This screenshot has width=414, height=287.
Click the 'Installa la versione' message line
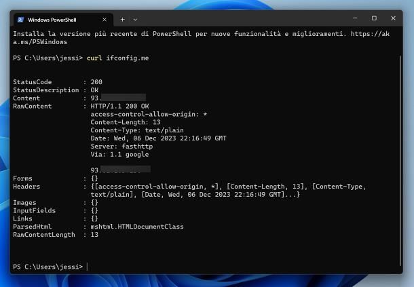coord(201,38)
